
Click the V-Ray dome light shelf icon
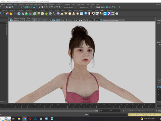(62, 14)
